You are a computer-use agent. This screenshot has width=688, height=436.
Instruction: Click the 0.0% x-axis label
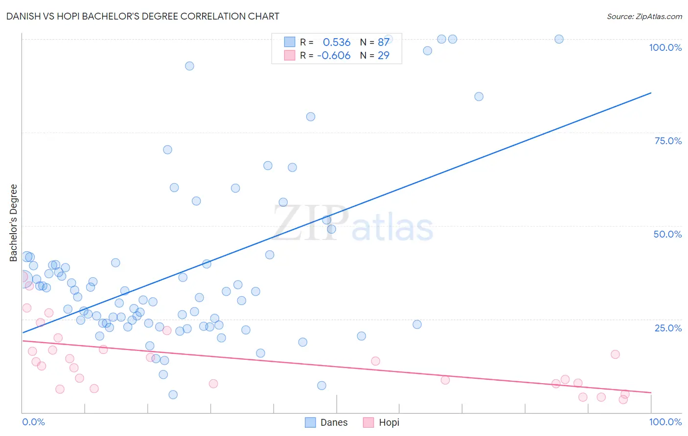click(x=33, y=422)
